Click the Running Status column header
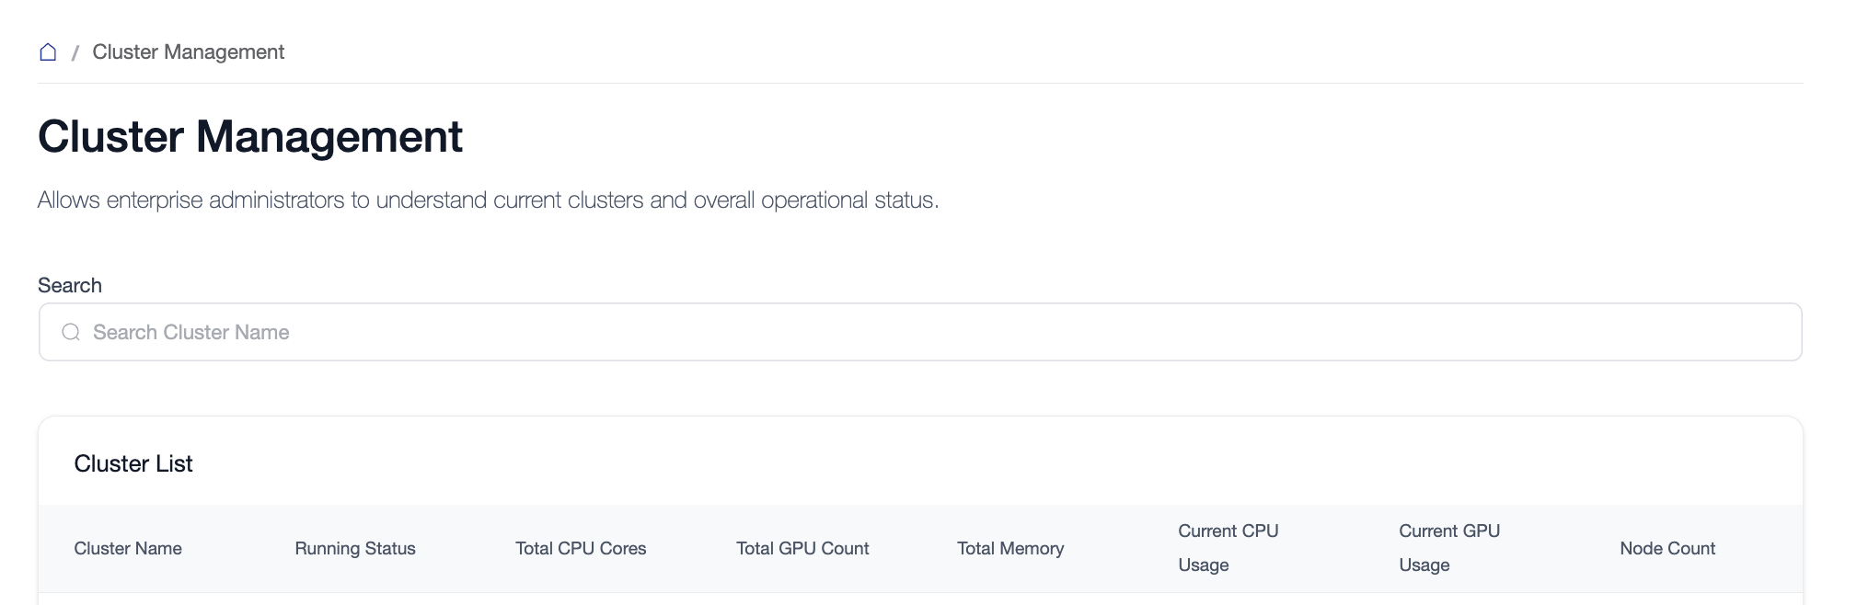The height and width of the screenshot is (605, 1857). pyautogui.click(x=355, y=549)
